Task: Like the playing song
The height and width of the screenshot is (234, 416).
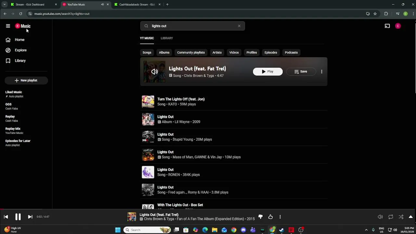Action: [270, 217]
